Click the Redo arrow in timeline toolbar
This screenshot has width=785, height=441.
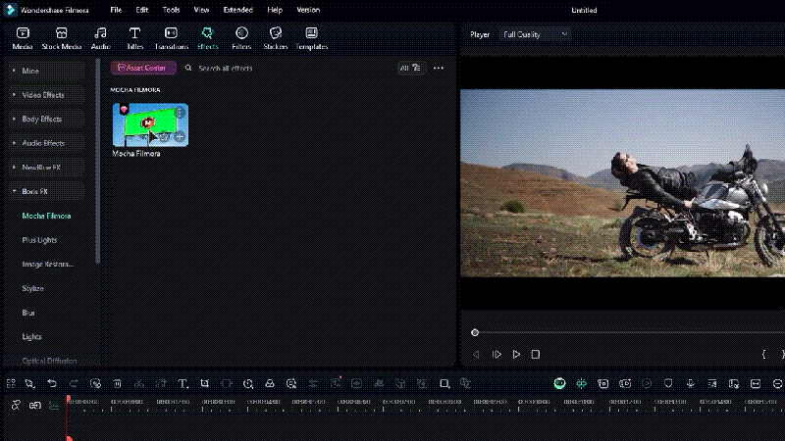74,383
